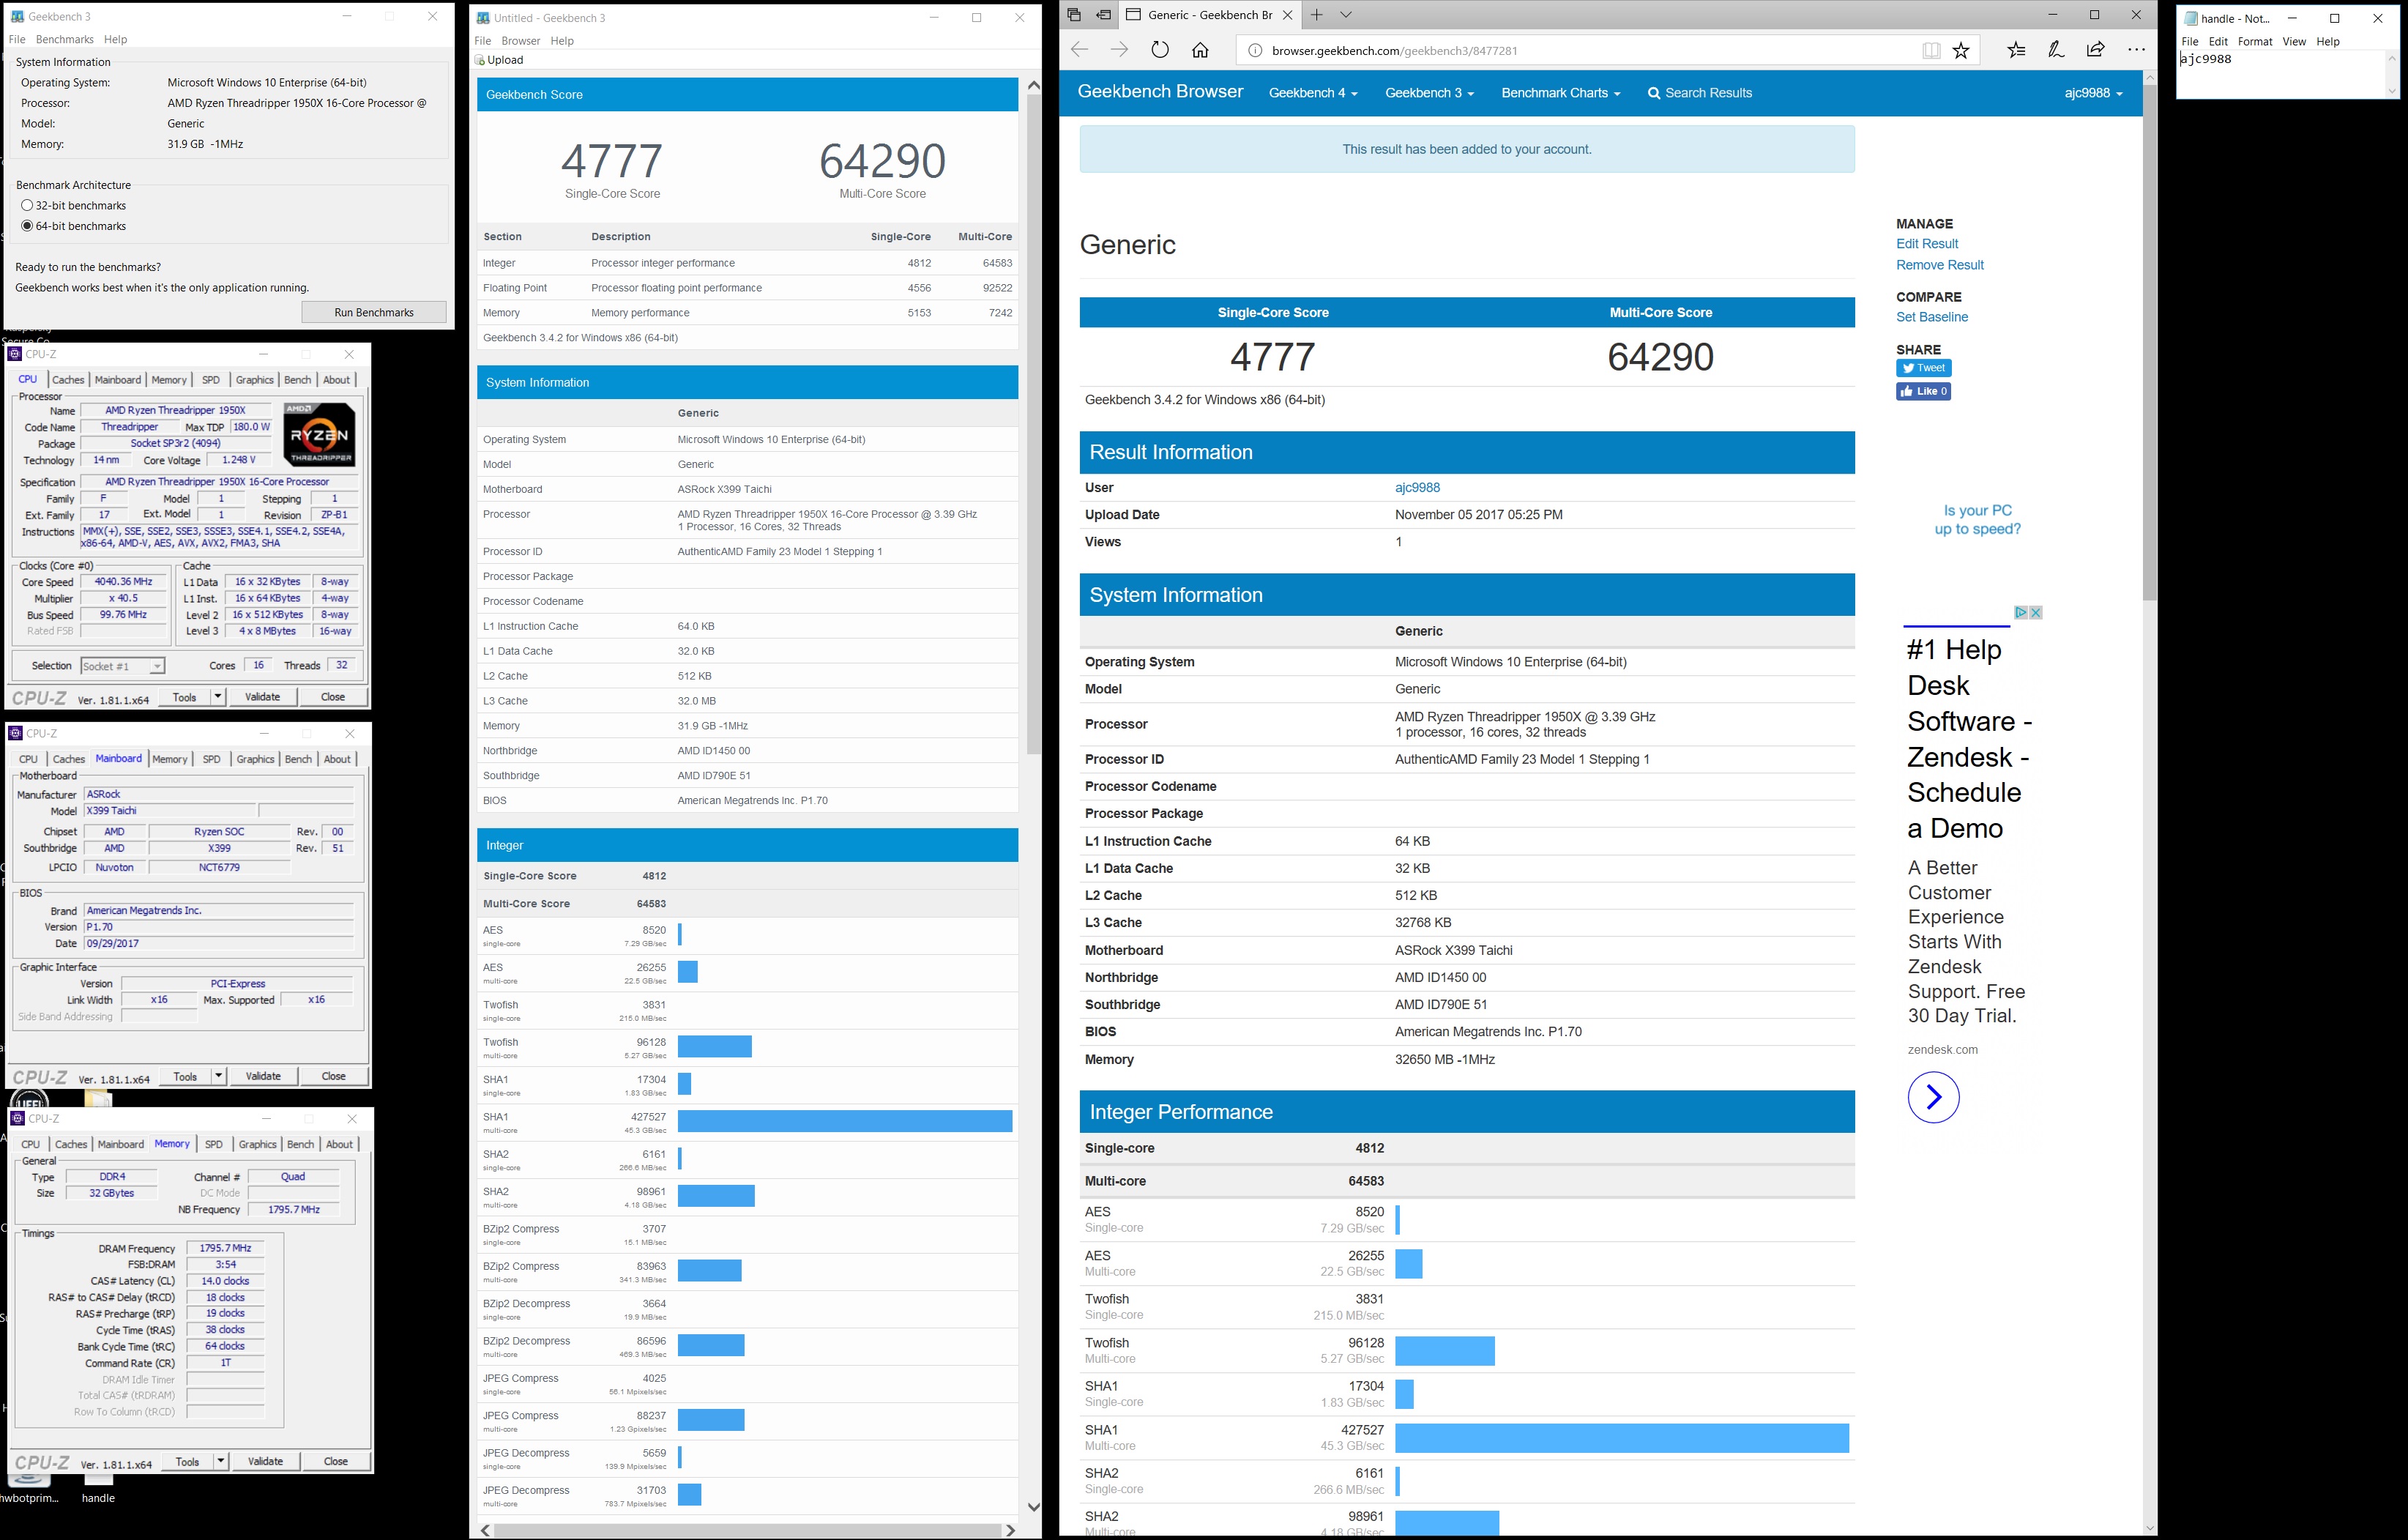Image resolution: width=2408 pixels, height=1540 pixels.
Task: Open Benchmarks menu in Geekbench 3
Action: [64, 40]
